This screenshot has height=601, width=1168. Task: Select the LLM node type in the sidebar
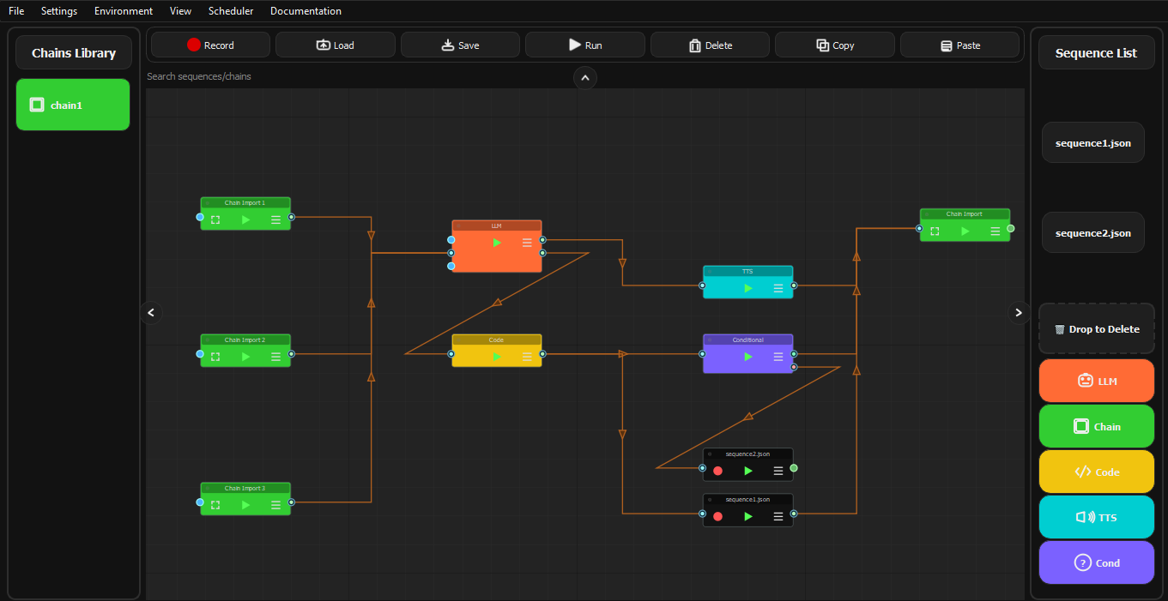(x=1096, y=381)
